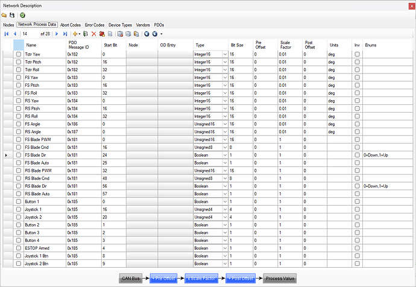Click the first grid icon with red mark
The width and height of the screenshot is (416, 287).
tap(120, 34)
